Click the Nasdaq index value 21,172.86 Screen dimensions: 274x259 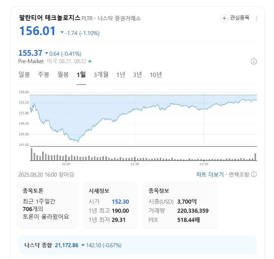67,245
